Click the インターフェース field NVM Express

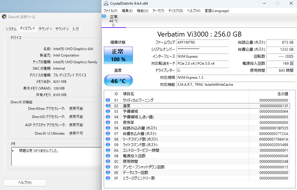(x=203, y=57)
